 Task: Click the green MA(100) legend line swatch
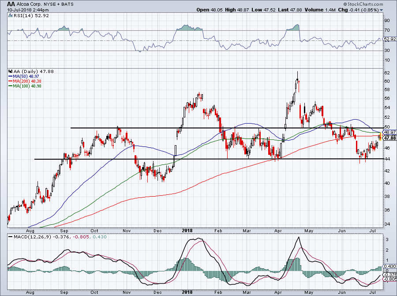point(11,86)
